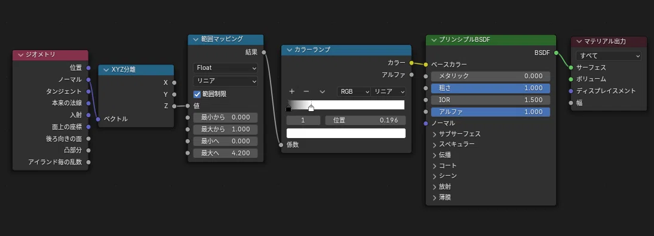654x236 pixels.
Task: Click the 凸部分 output socket
Action: pos(88,150)
